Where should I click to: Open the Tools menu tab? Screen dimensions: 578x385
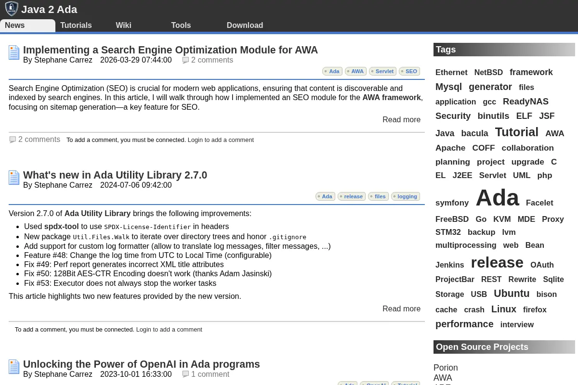tap(181, 26)
